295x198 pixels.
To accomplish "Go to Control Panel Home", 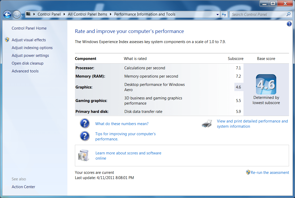I will click(29, 28).
